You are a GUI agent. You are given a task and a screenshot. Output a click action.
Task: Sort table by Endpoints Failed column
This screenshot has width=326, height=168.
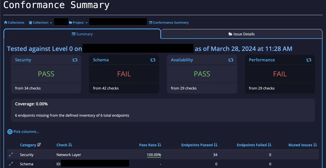pos(254,145)
